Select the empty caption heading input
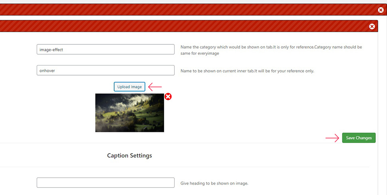 pyautogui.click(x=105, y=183)
